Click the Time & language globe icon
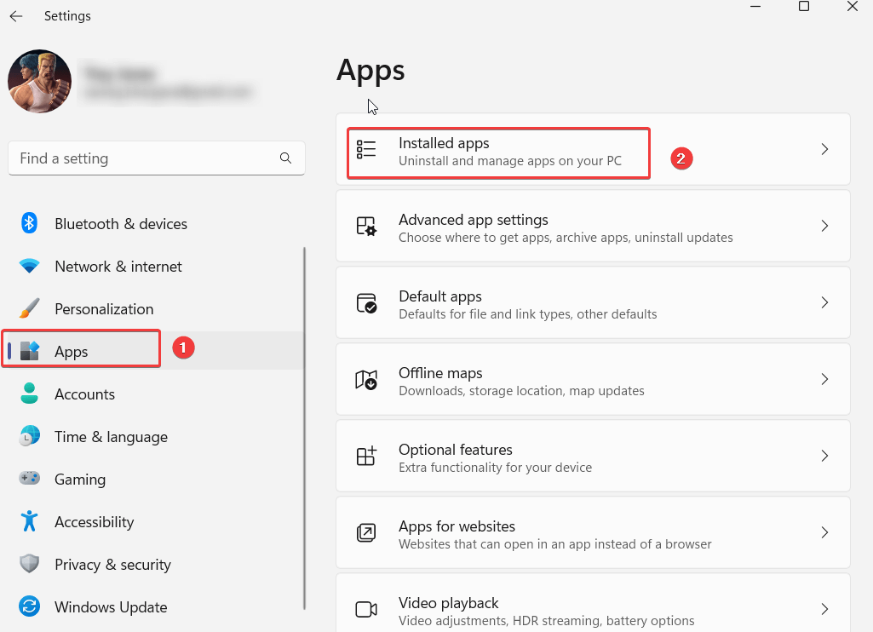 [x=30, y=436]
